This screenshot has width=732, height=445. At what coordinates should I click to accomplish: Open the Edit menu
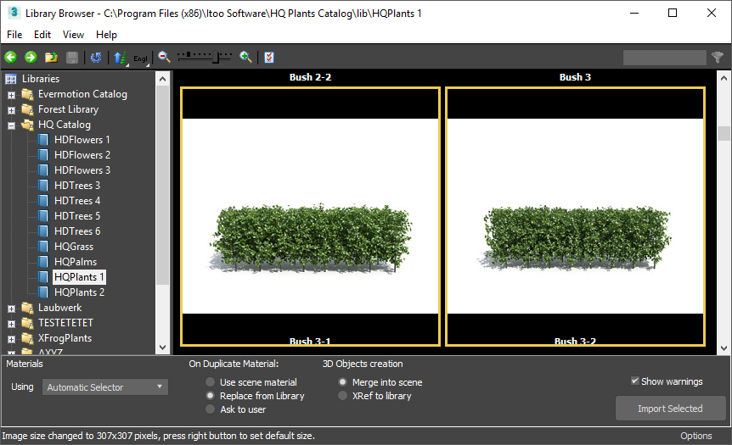[x=42, y=35]
